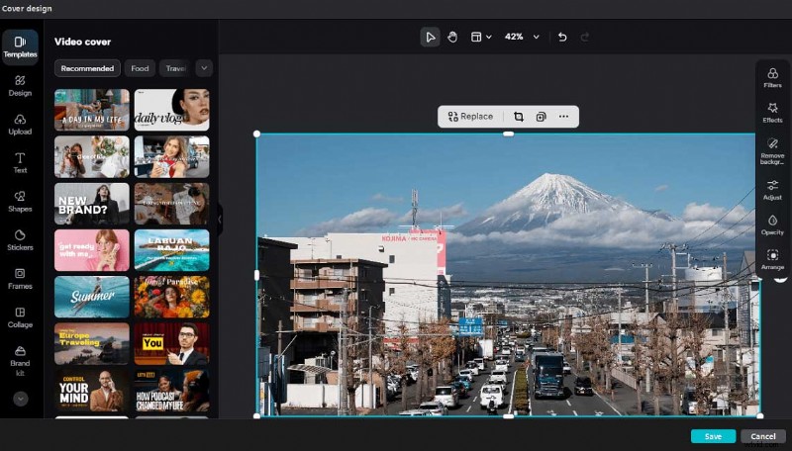This screenshot has height=451, width=792.
Task: Collapse the templates side panel handle
Action: point(219,219)
